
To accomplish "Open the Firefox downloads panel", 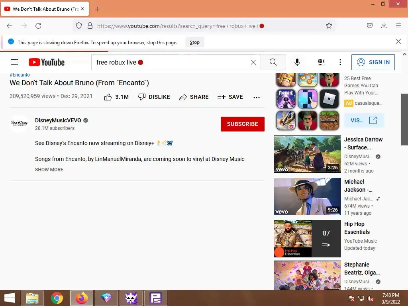I will 384,25.
